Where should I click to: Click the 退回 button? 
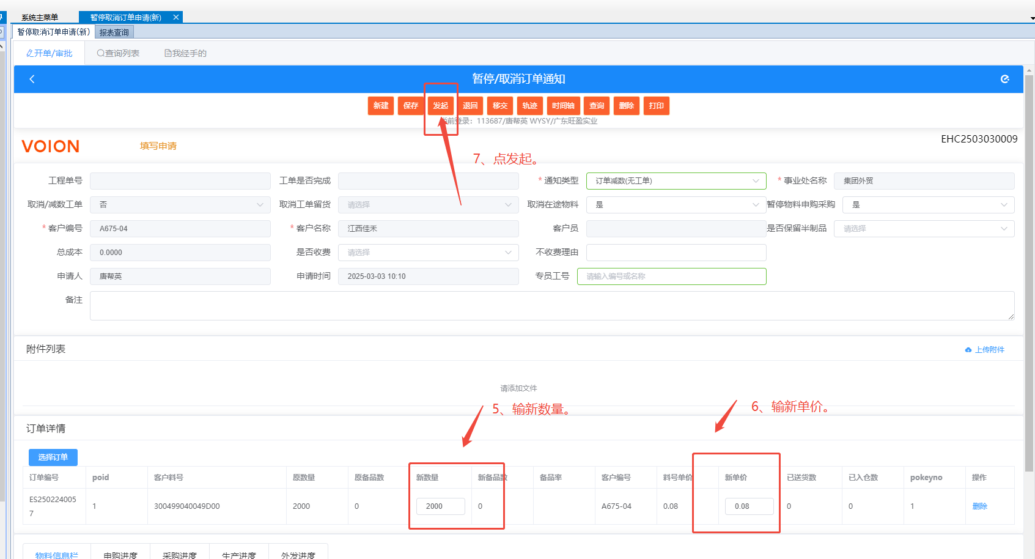470,106
